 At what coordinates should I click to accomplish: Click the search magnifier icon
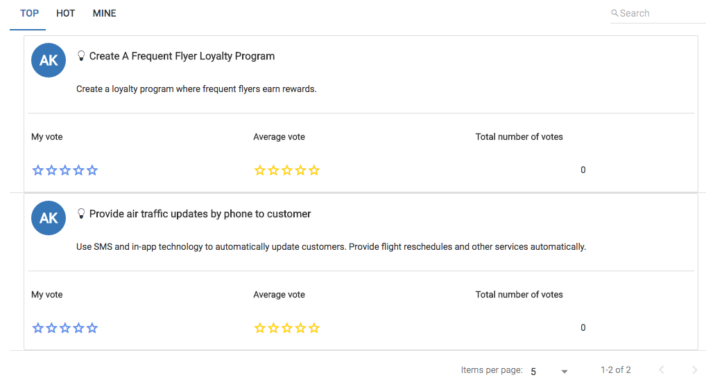[x=614, y=13]
